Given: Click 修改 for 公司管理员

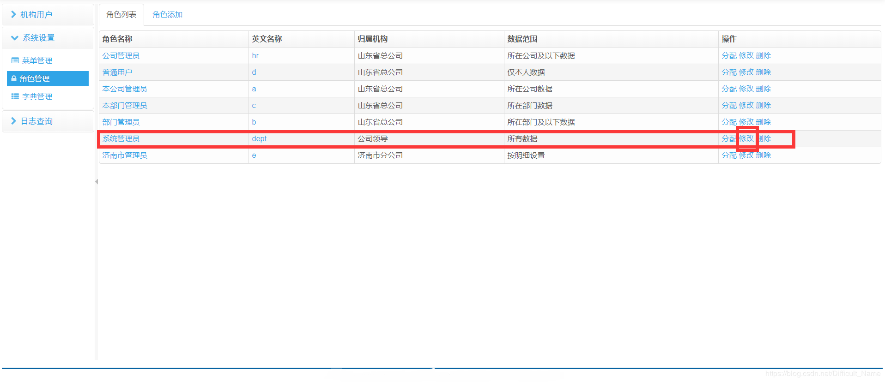Looking at the screenshot, I should pyautogui.click(x=746, y=55).
